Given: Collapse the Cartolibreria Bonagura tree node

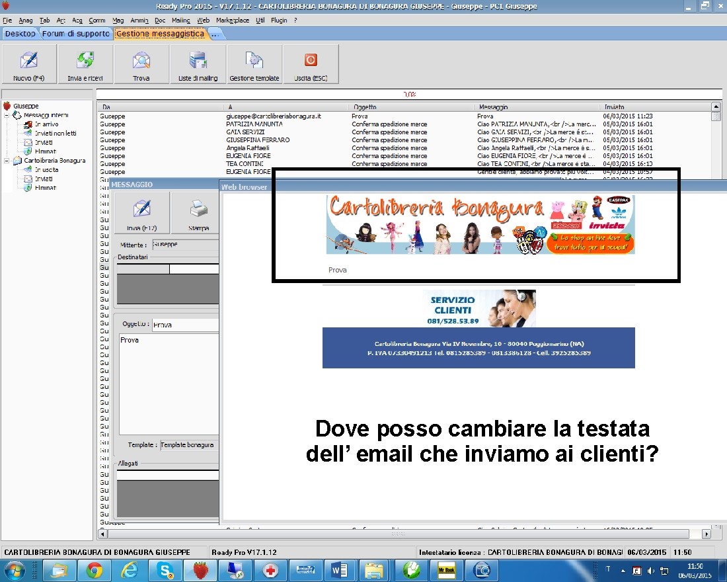Looking at the screenshot, I should pyautogui.click(x=7, y=161).
